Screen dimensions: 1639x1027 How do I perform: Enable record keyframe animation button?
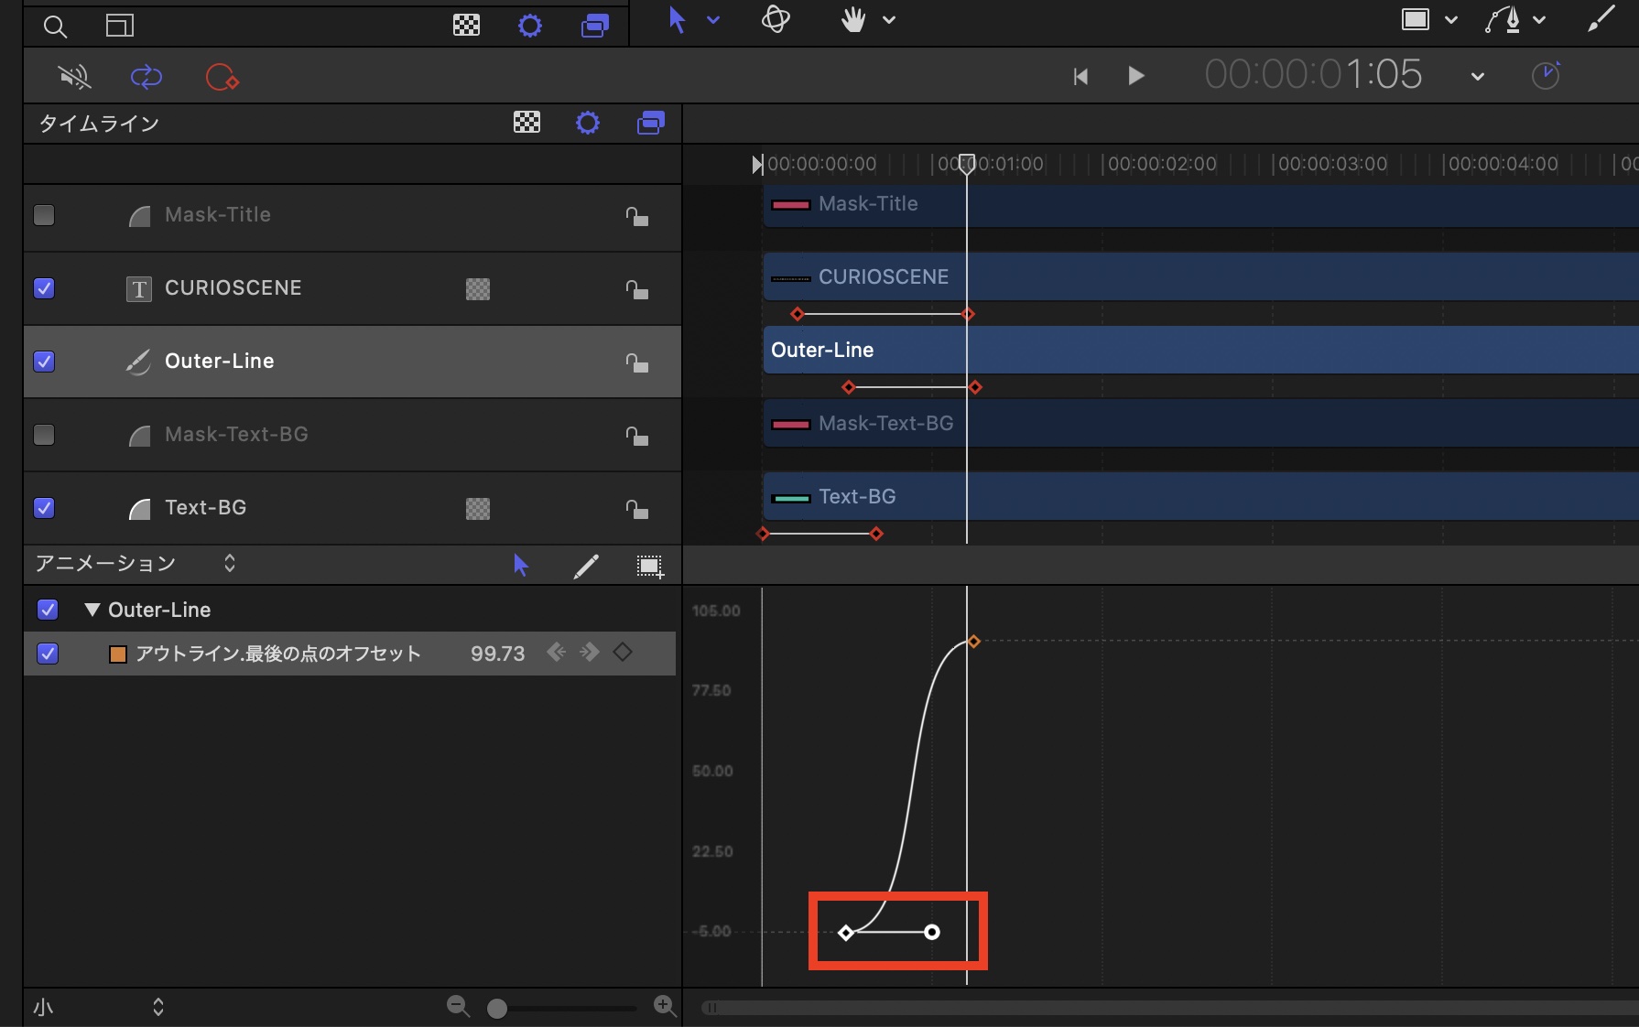(222, 77)
